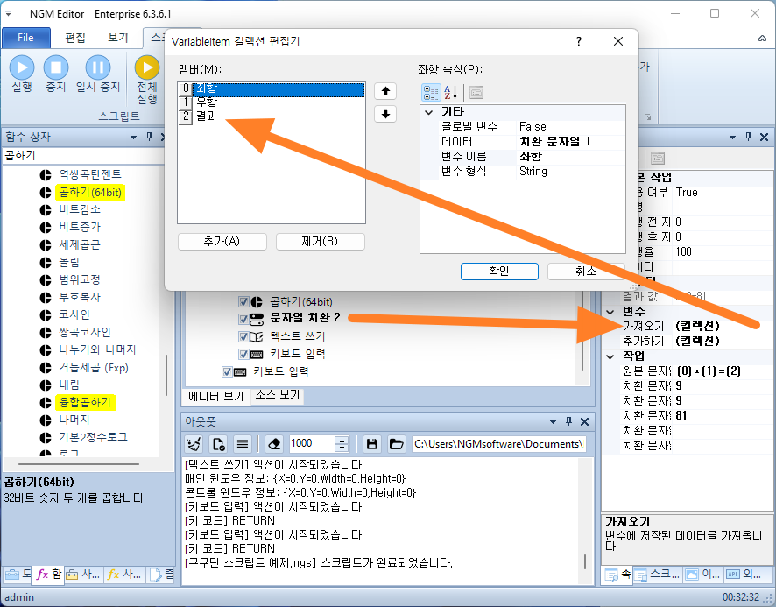Image resolution: width=776 pixels, height=607 pixels.
Task: Select 곱하기(64bit) function in list
Action: (x=90, y=192)
